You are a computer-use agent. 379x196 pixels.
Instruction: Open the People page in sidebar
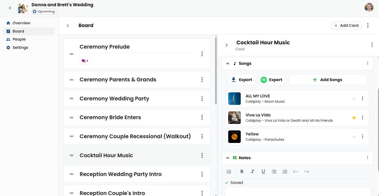click(19, 39)
